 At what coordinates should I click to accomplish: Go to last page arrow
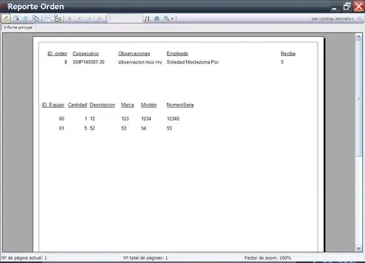click(x=100, y=19)
